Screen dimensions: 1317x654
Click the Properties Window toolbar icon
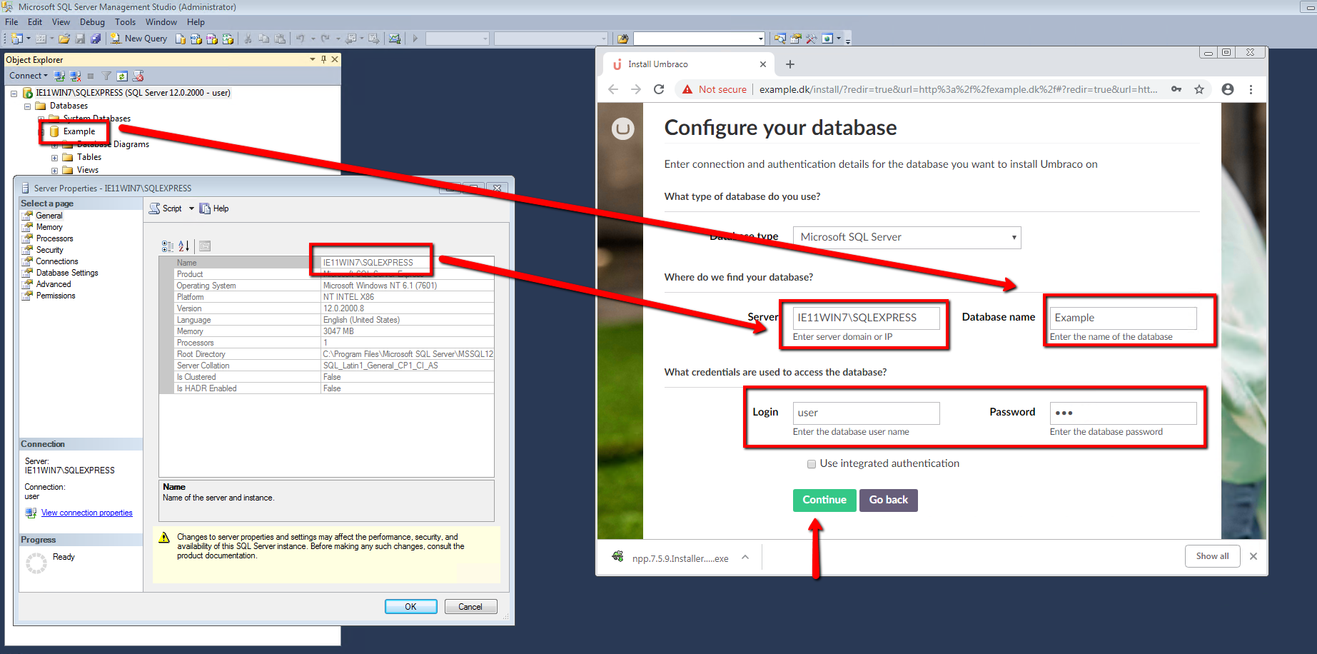tap(796, 39)
